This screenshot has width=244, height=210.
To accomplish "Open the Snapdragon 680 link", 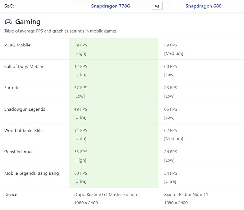I will coord(203,6).
